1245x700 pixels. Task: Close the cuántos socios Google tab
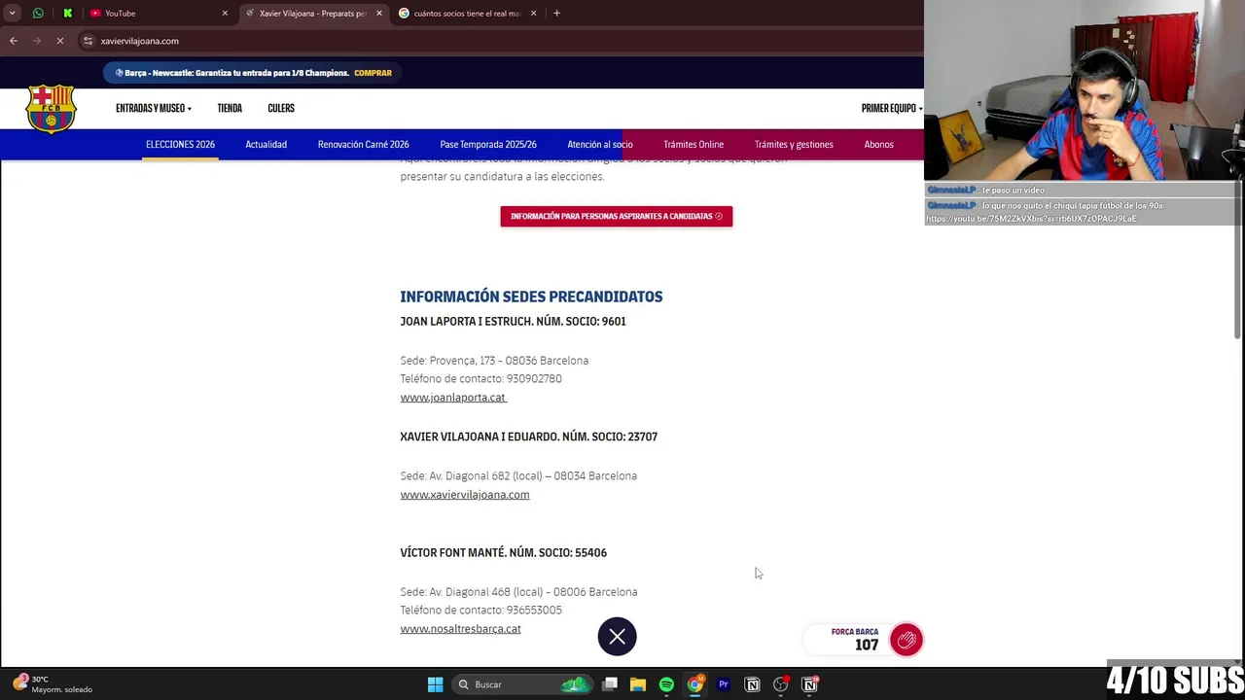click(x=533, y=13)
